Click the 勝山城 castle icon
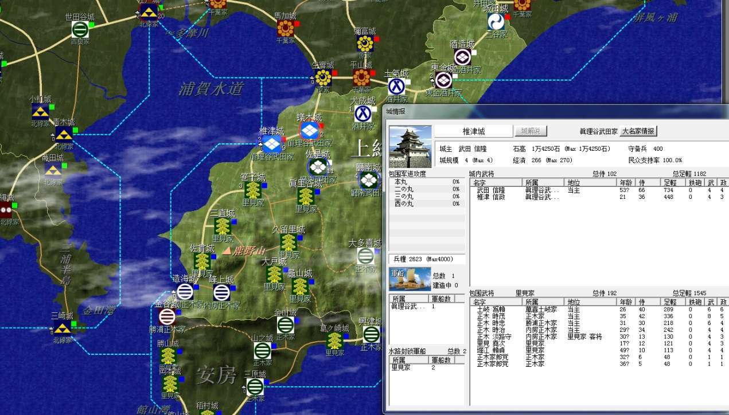729x415 pixels. point(168,356)
